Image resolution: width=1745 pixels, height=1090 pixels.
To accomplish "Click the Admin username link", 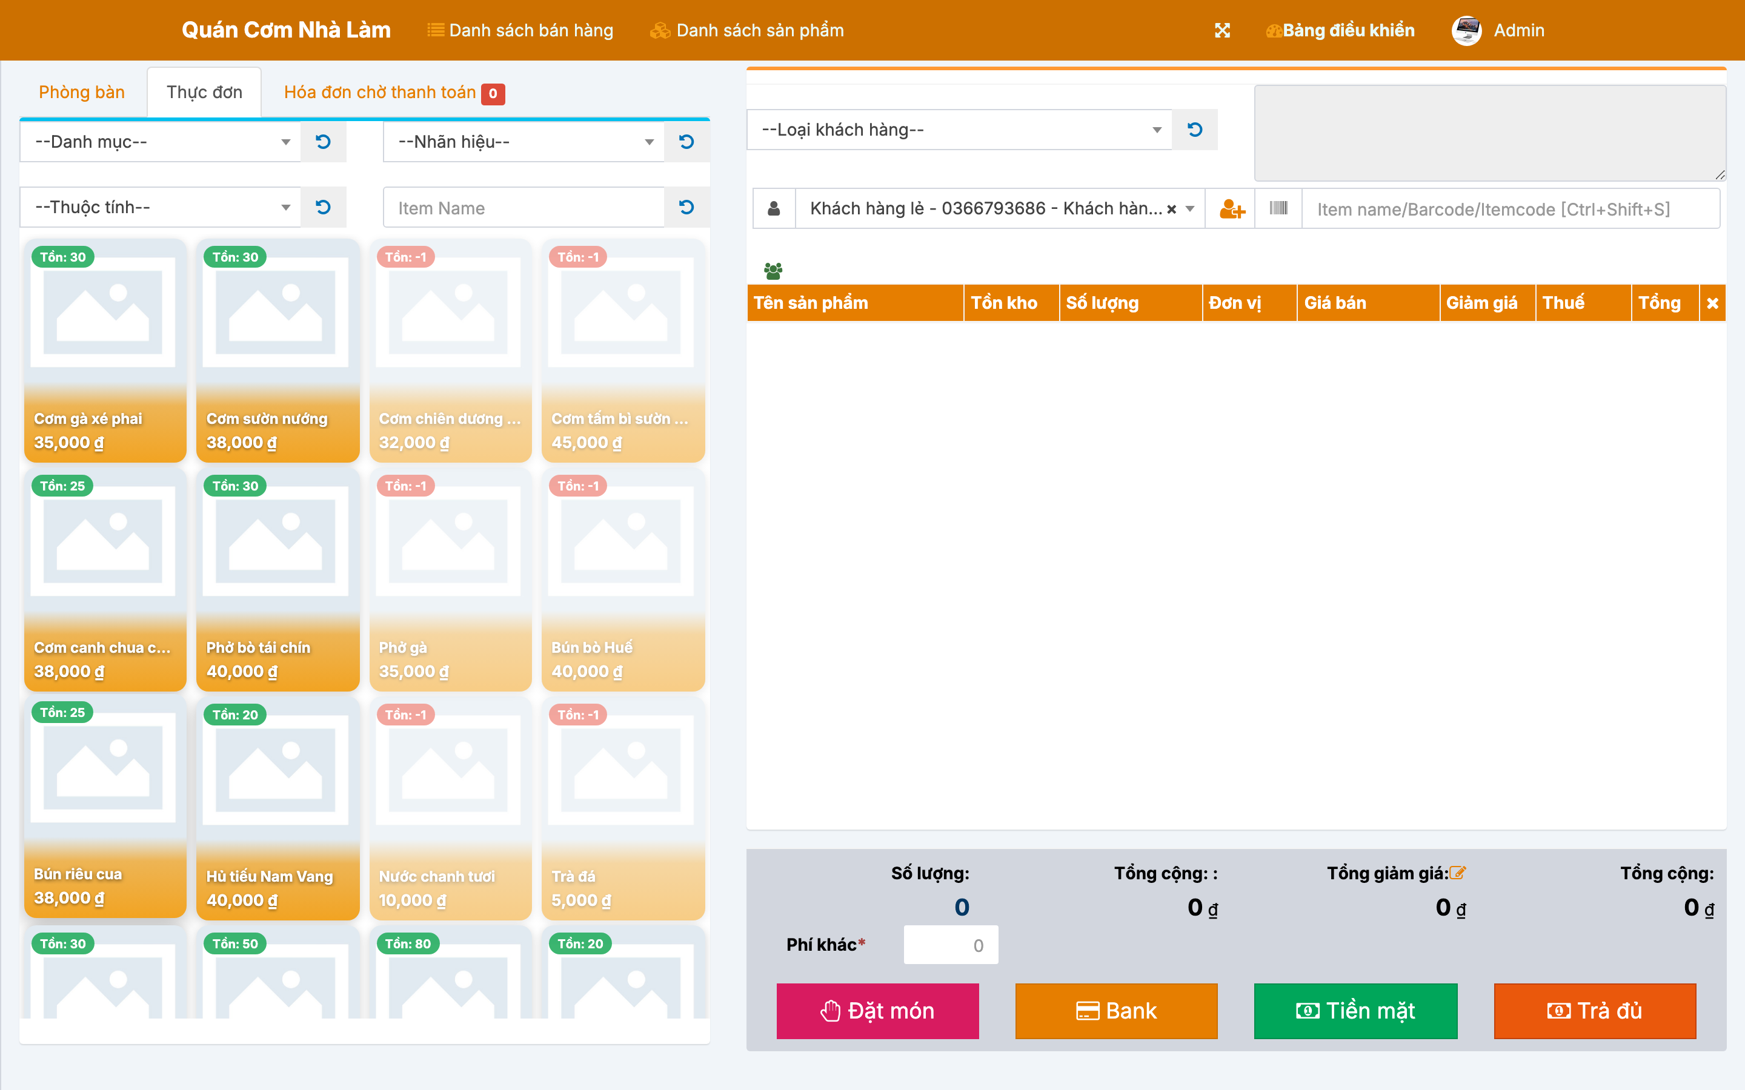I will 1518,30.
